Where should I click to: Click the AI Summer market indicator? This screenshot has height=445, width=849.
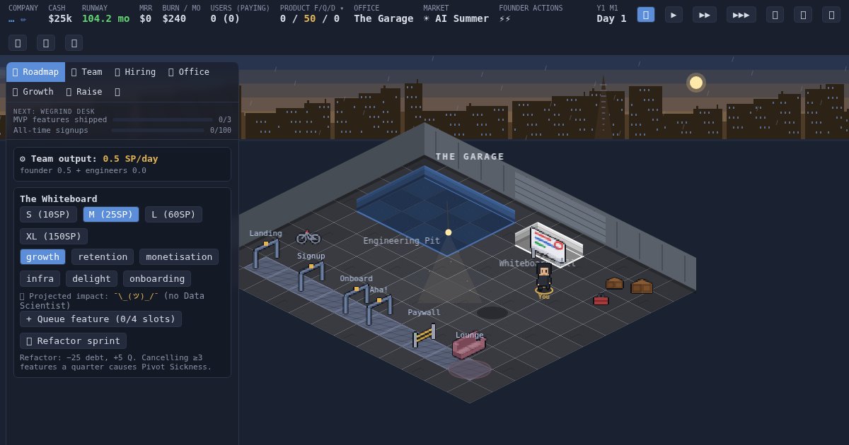pos(456,18)
